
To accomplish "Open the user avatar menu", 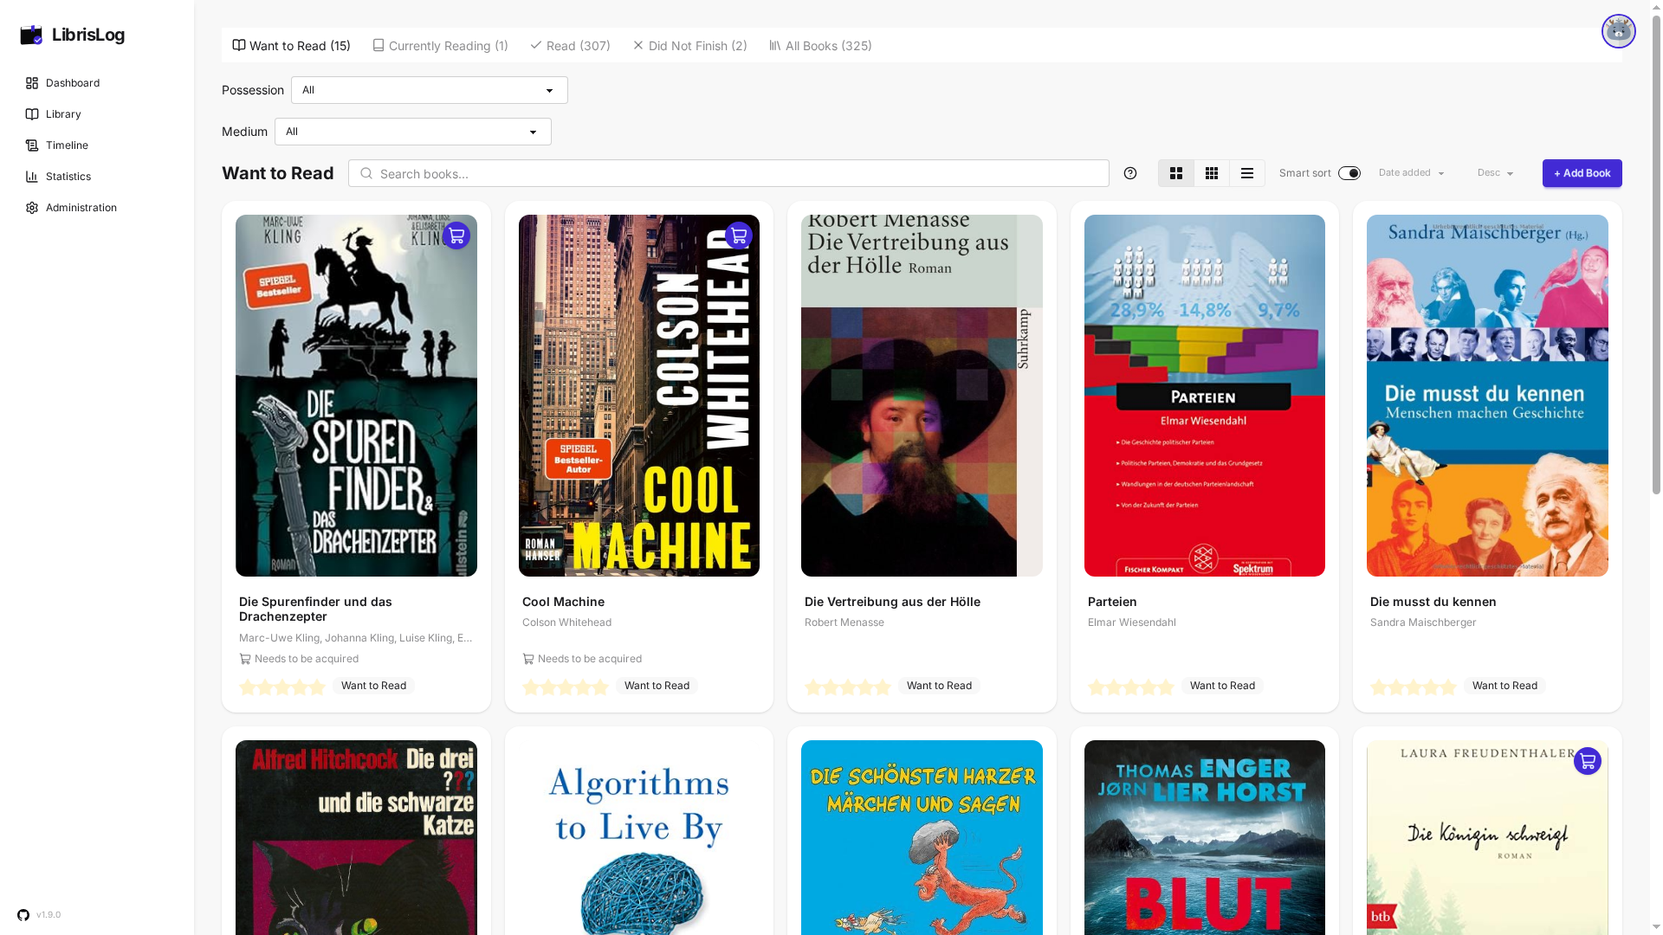I will click(x=1618, y=31).
